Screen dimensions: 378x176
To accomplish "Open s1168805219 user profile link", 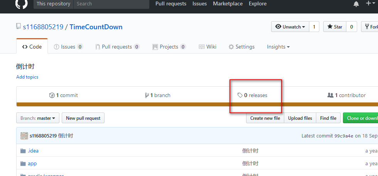I will [43, 27].
